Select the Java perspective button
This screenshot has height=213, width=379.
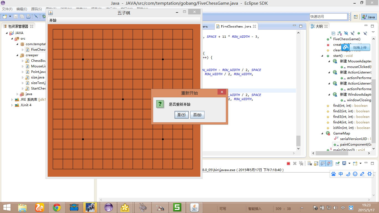pos(369,17)
